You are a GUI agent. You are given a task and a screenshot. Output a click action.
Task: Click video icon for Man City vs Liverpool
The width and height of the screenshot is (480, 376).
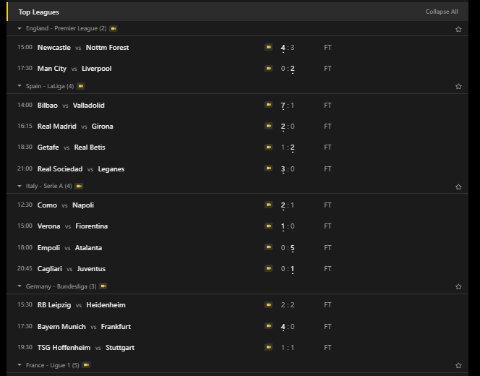point(268,69)
